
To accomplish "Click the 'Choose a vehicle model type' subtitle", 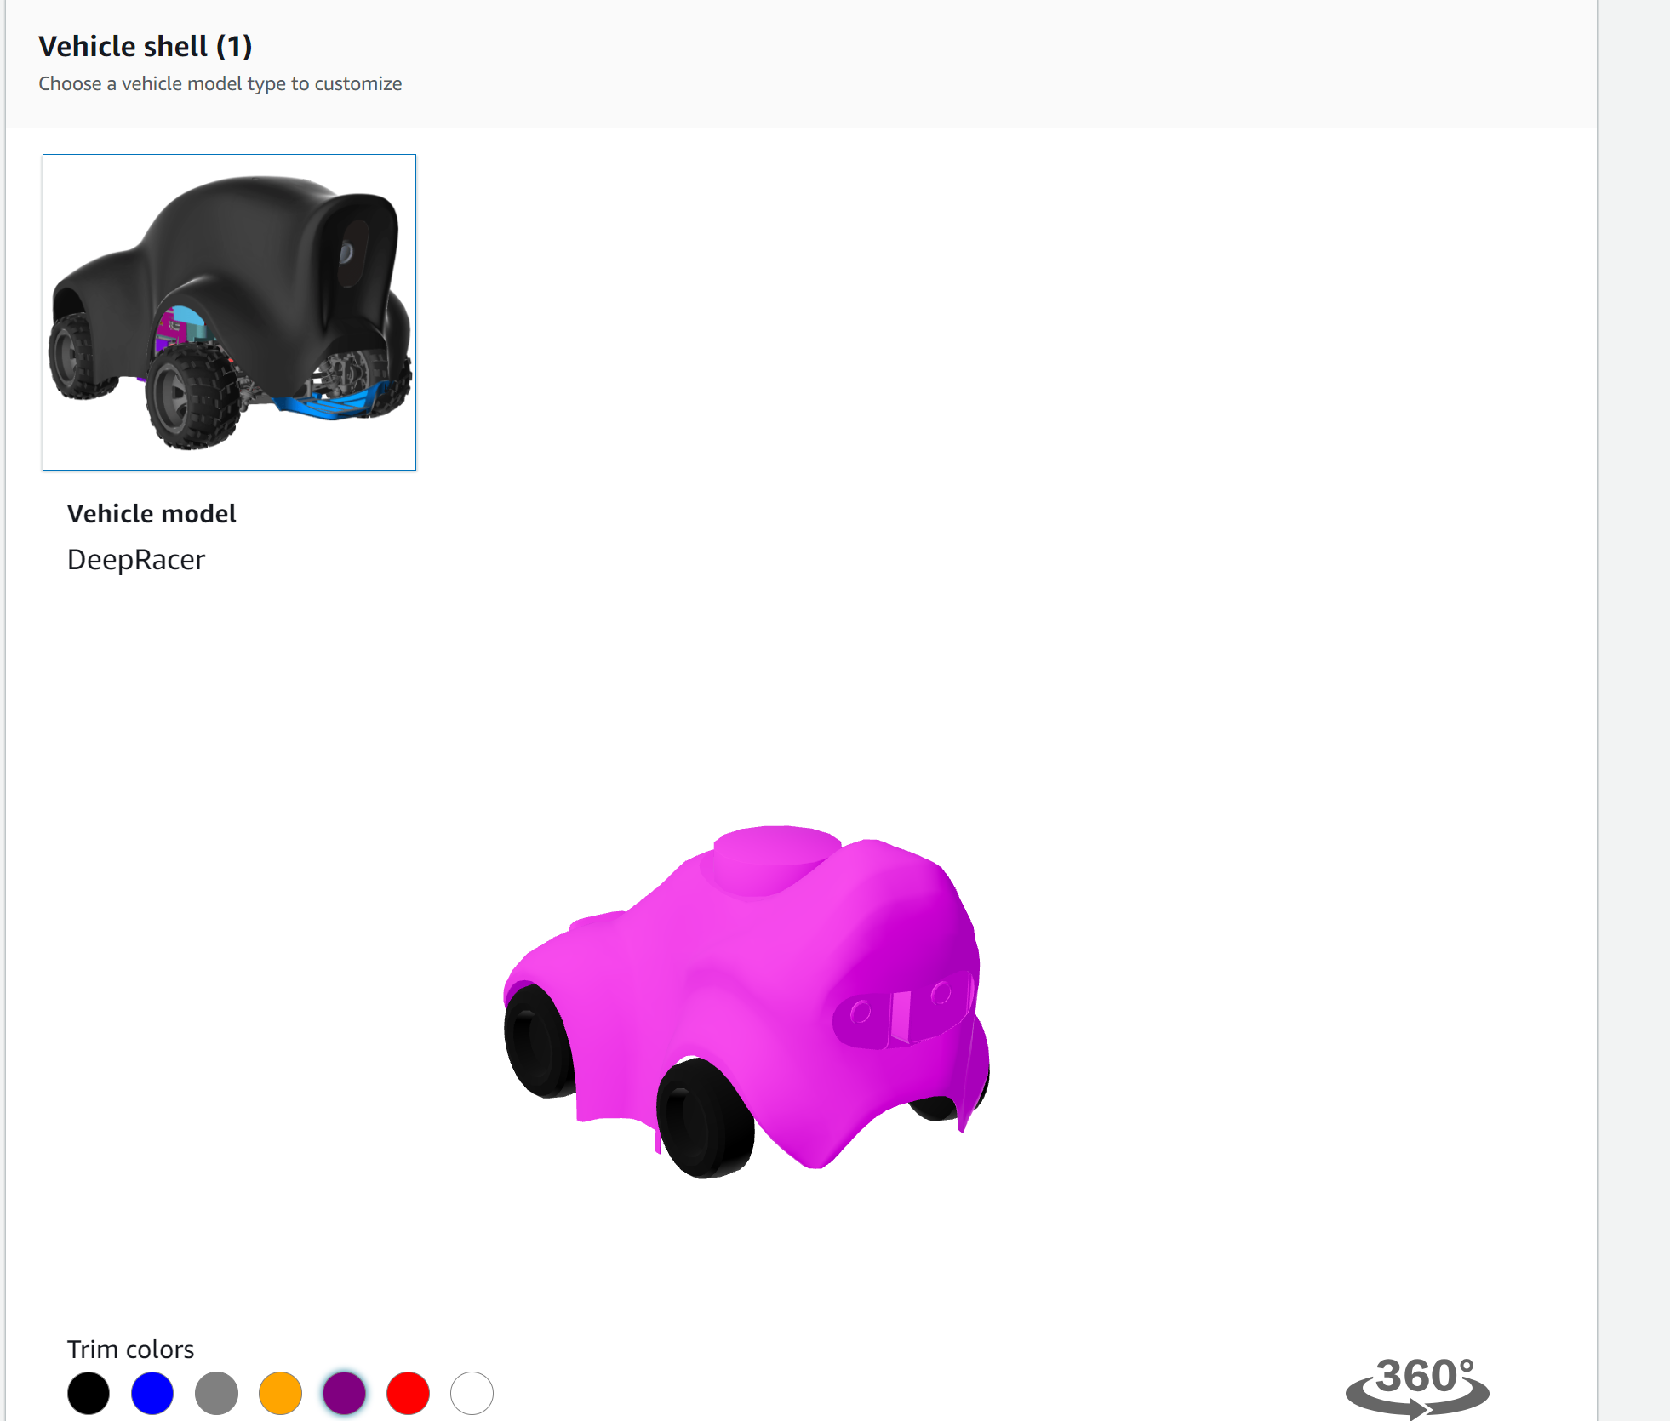I will [220, 83].
